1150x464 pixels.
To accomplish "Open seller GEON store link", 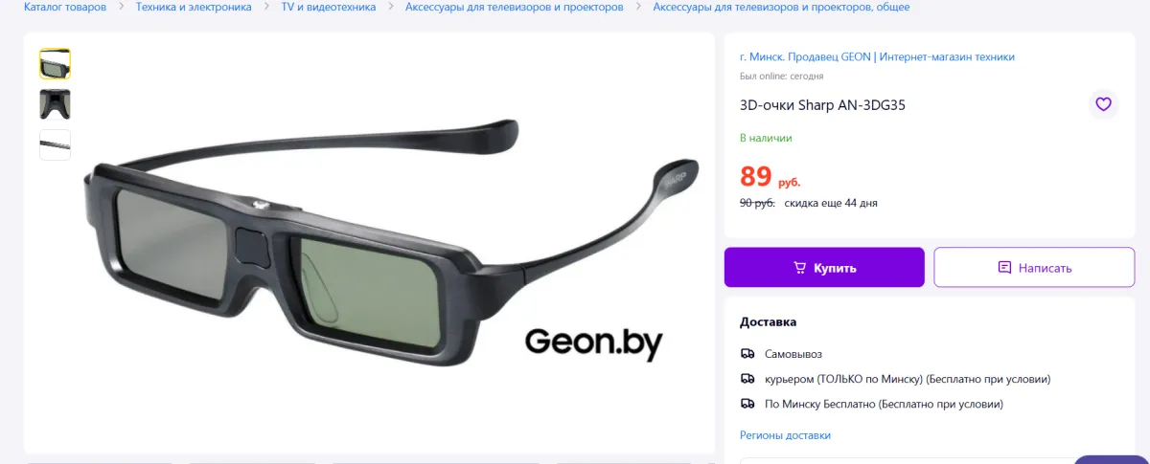I will (877, 57).
